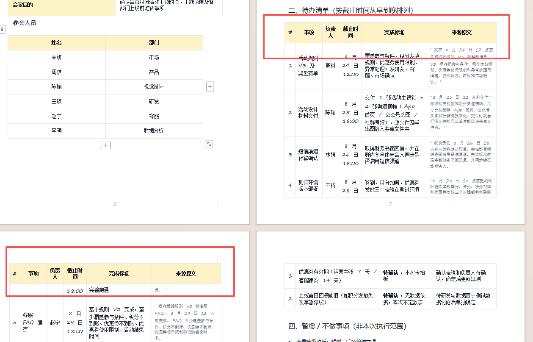This screenshot has height=342, width=533.
Task: Click the 待确认，本次未拍板 status cell
Action: [406, 276]
